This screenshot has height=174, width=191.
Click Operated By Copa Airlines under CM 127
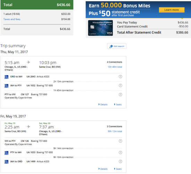18,98
